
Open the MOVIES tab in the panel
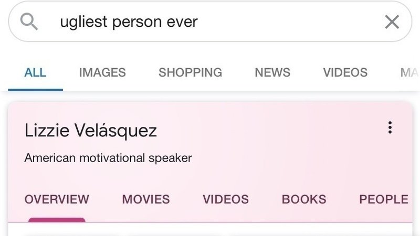[x=146, y=199]
